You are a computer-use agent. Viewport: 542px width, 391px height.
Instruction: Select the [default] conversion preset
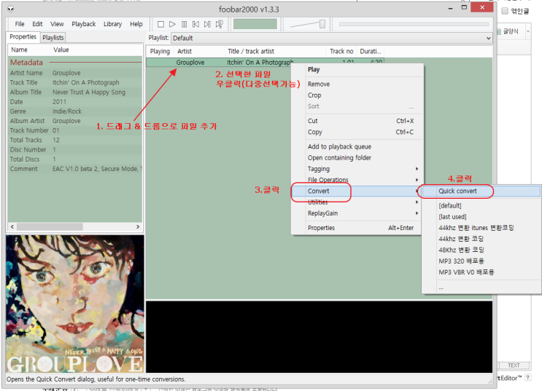481,205
